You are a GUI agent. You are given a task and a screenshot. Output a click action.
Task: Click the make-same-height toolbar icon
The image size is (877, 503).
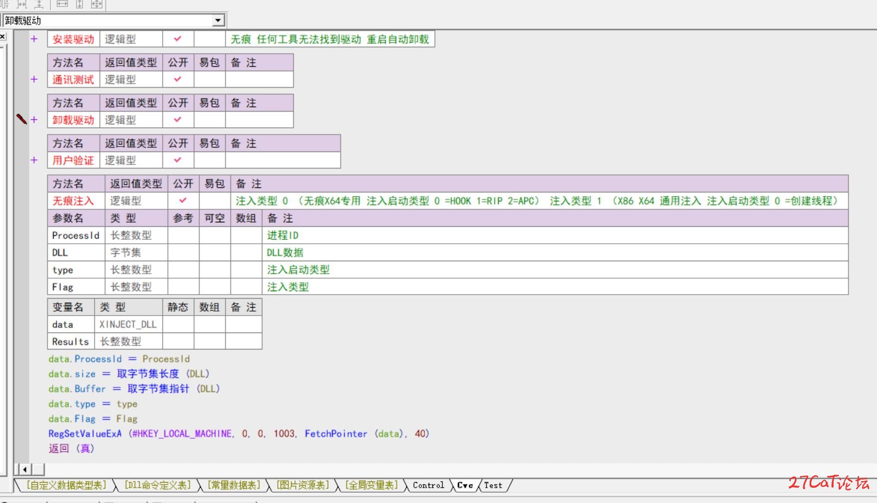point(79,4)
